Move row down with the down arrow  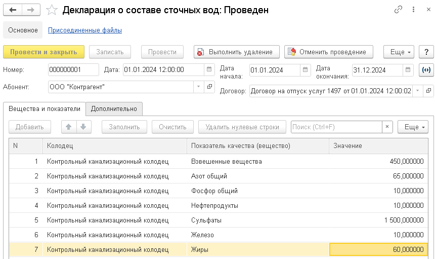(83, 127)
